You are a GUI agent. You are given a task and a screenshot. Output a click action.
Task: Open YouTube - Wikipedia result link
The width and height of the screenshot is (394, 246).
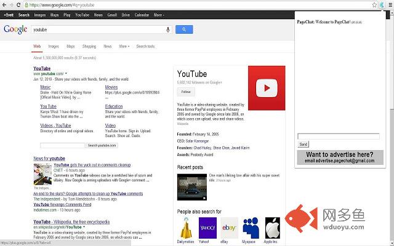[x=71, y=221]
